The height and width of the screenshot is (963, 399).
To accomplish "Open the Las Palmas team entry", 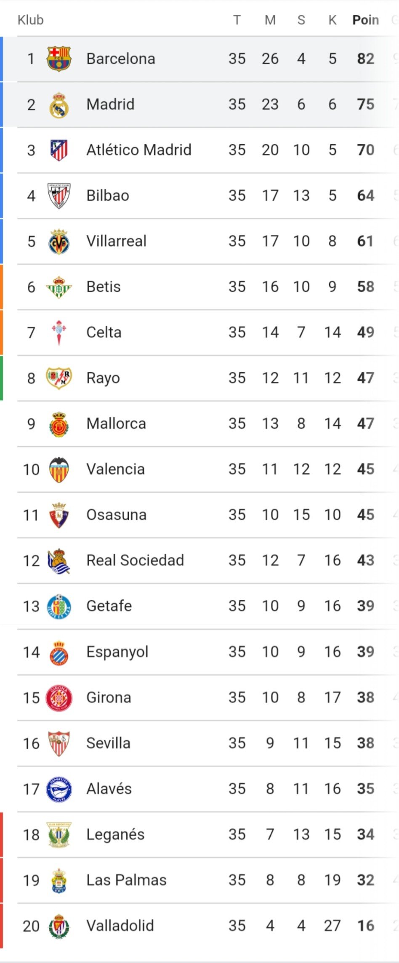I will click(x=126, y=880).
